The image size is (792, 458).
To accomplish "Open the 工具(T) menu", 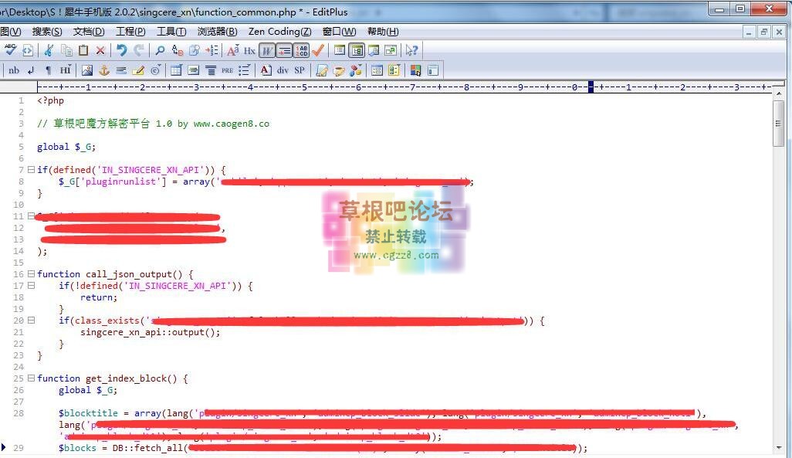I will click(171, 32).
